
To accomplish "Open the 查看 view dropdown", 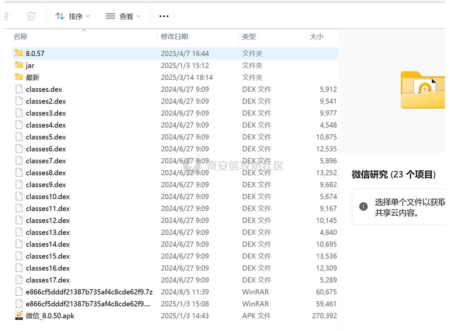I will coord(123,16).
